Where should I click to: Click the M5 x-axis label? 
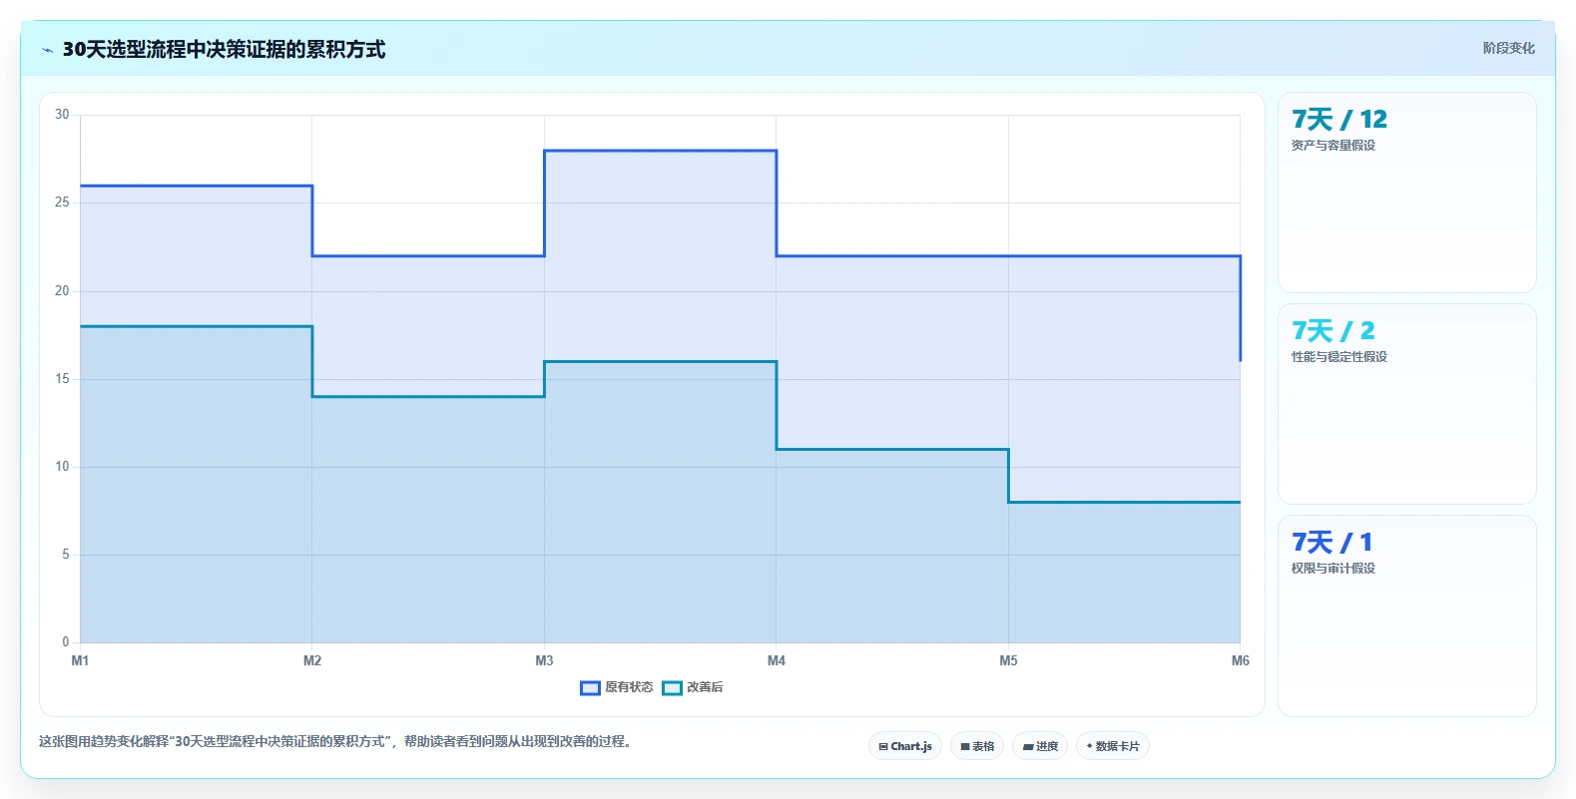pyautogui.click(x=1009, y=660)
